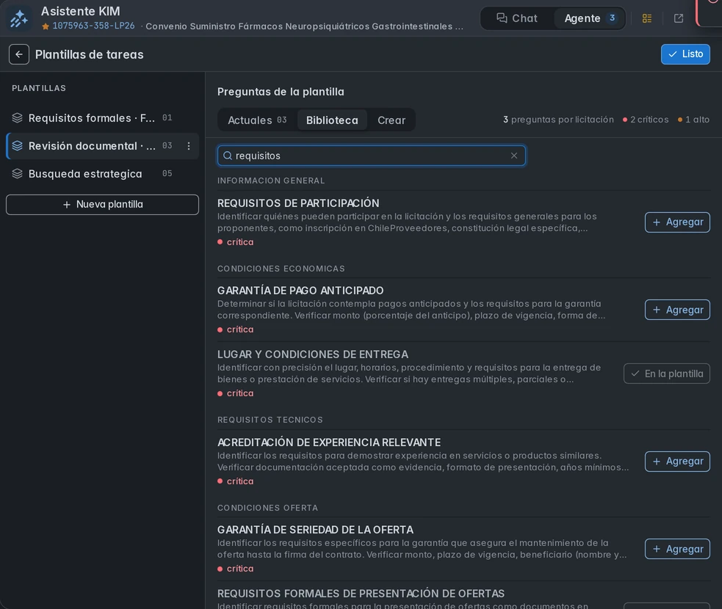Switch to Agente mode
722x609 pixels.
tap(589, 18)
